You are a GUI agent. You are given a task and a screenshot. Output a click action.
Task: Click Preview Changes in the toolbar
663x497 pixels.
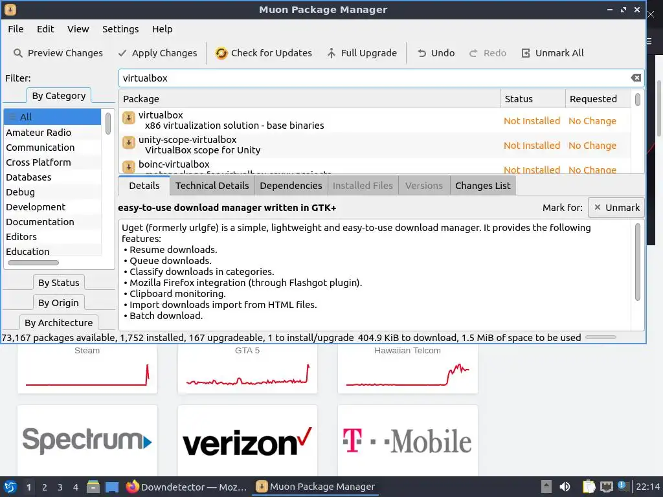tap(58, 53)
